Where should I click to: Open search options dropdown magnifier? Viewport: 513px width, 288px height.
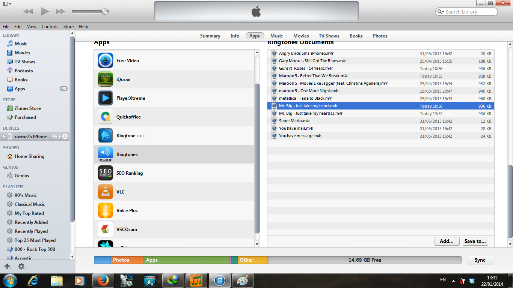pos(440,12)
